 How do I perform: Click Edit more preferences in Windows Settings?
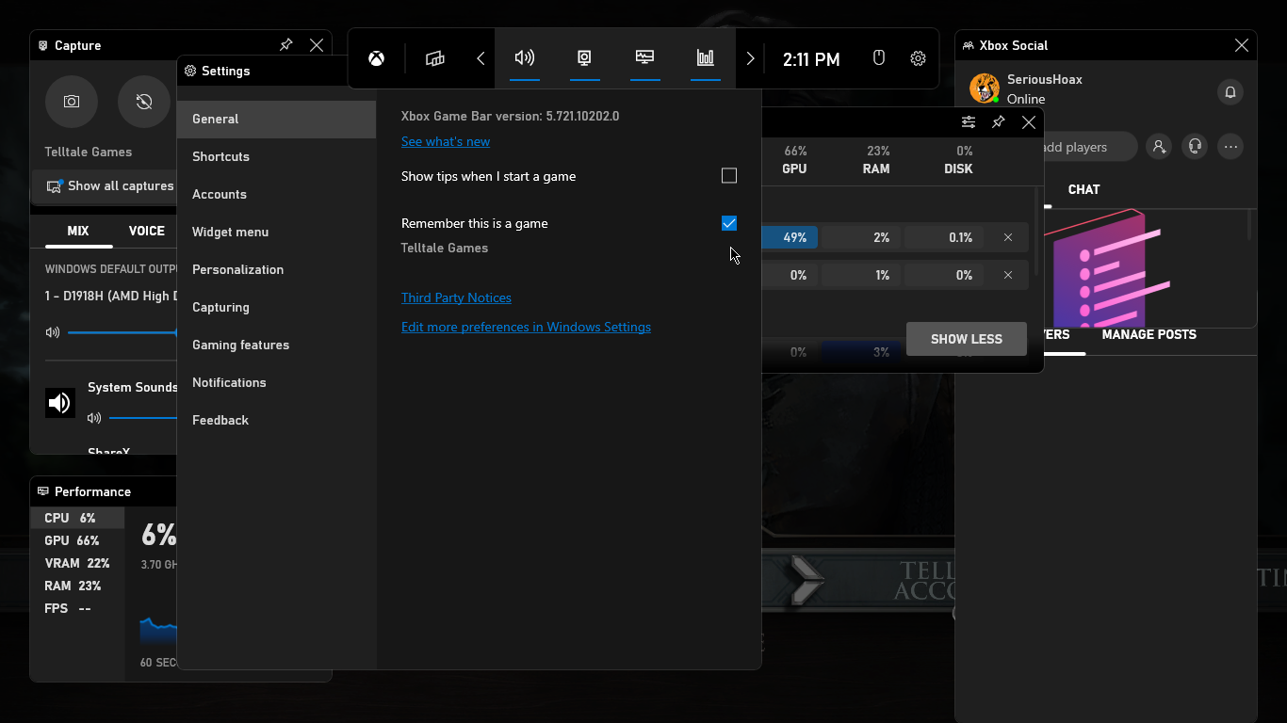click(526, 327)
